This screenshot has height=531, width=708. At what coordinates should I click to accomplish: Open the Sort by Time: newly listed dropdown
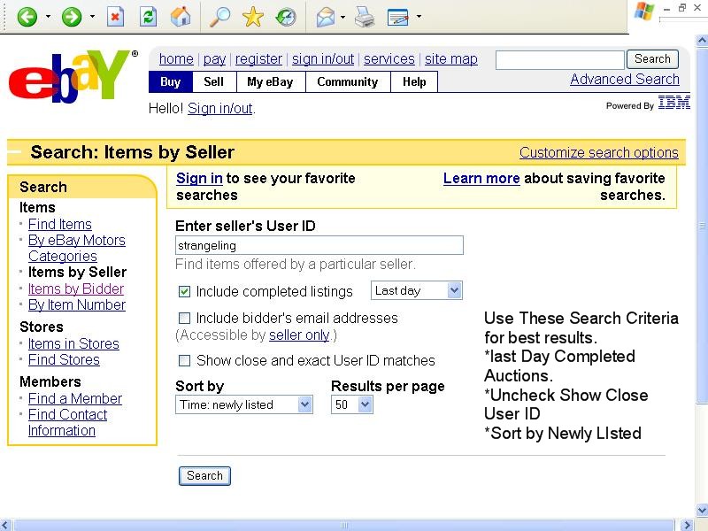tap(244, 404)
